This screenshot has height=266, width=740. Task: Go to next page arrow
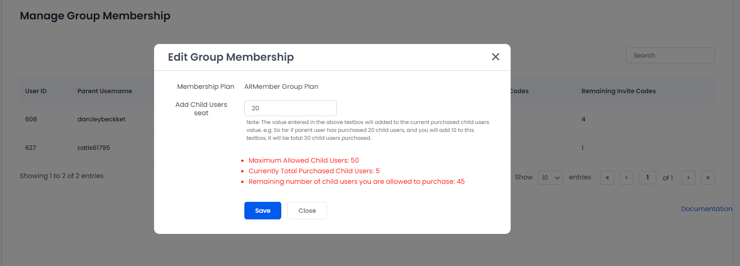tap(688, 178)
